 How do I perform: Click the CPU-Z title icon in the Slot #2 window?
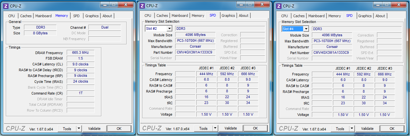tap(142, 6)
